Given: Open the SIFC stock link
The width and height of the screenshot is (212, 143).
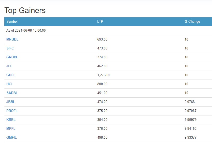Looking at the screenshot, I should click(10, 48).
